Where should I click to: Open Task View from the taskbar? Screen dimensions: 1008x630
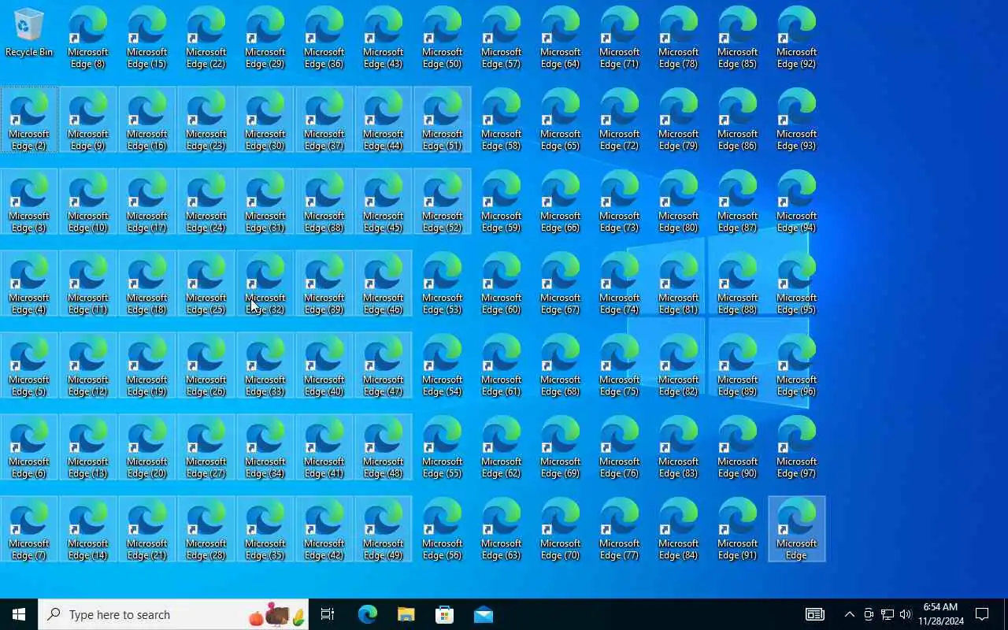(328, 614)
